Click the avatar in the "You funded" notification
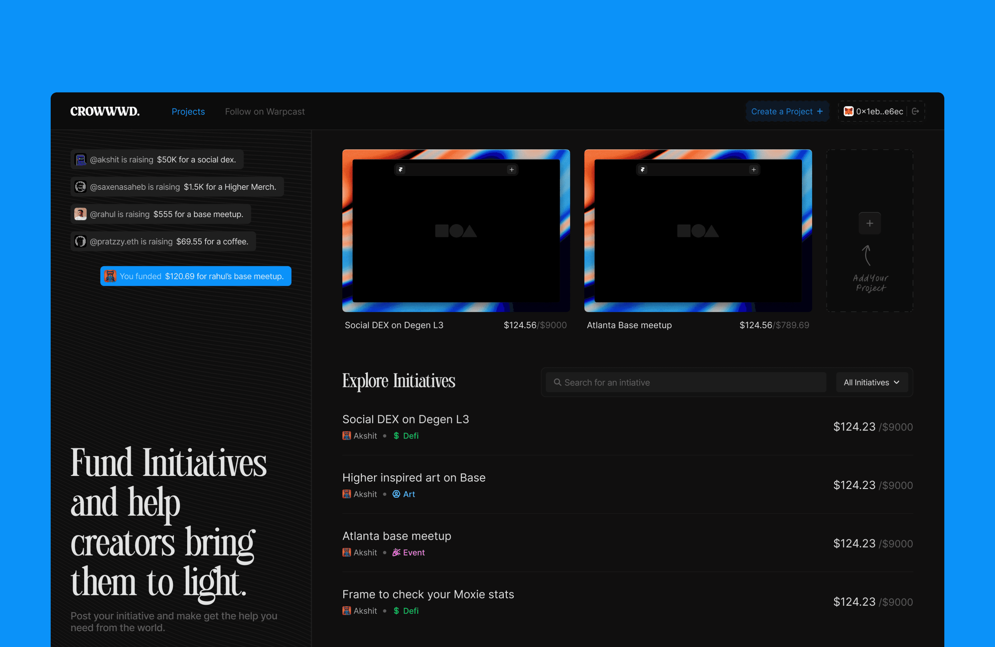This screenshot has width=995, height=647. point(110,276)
